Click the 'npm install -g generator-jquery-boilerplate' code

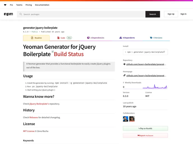tap(81, 83)
